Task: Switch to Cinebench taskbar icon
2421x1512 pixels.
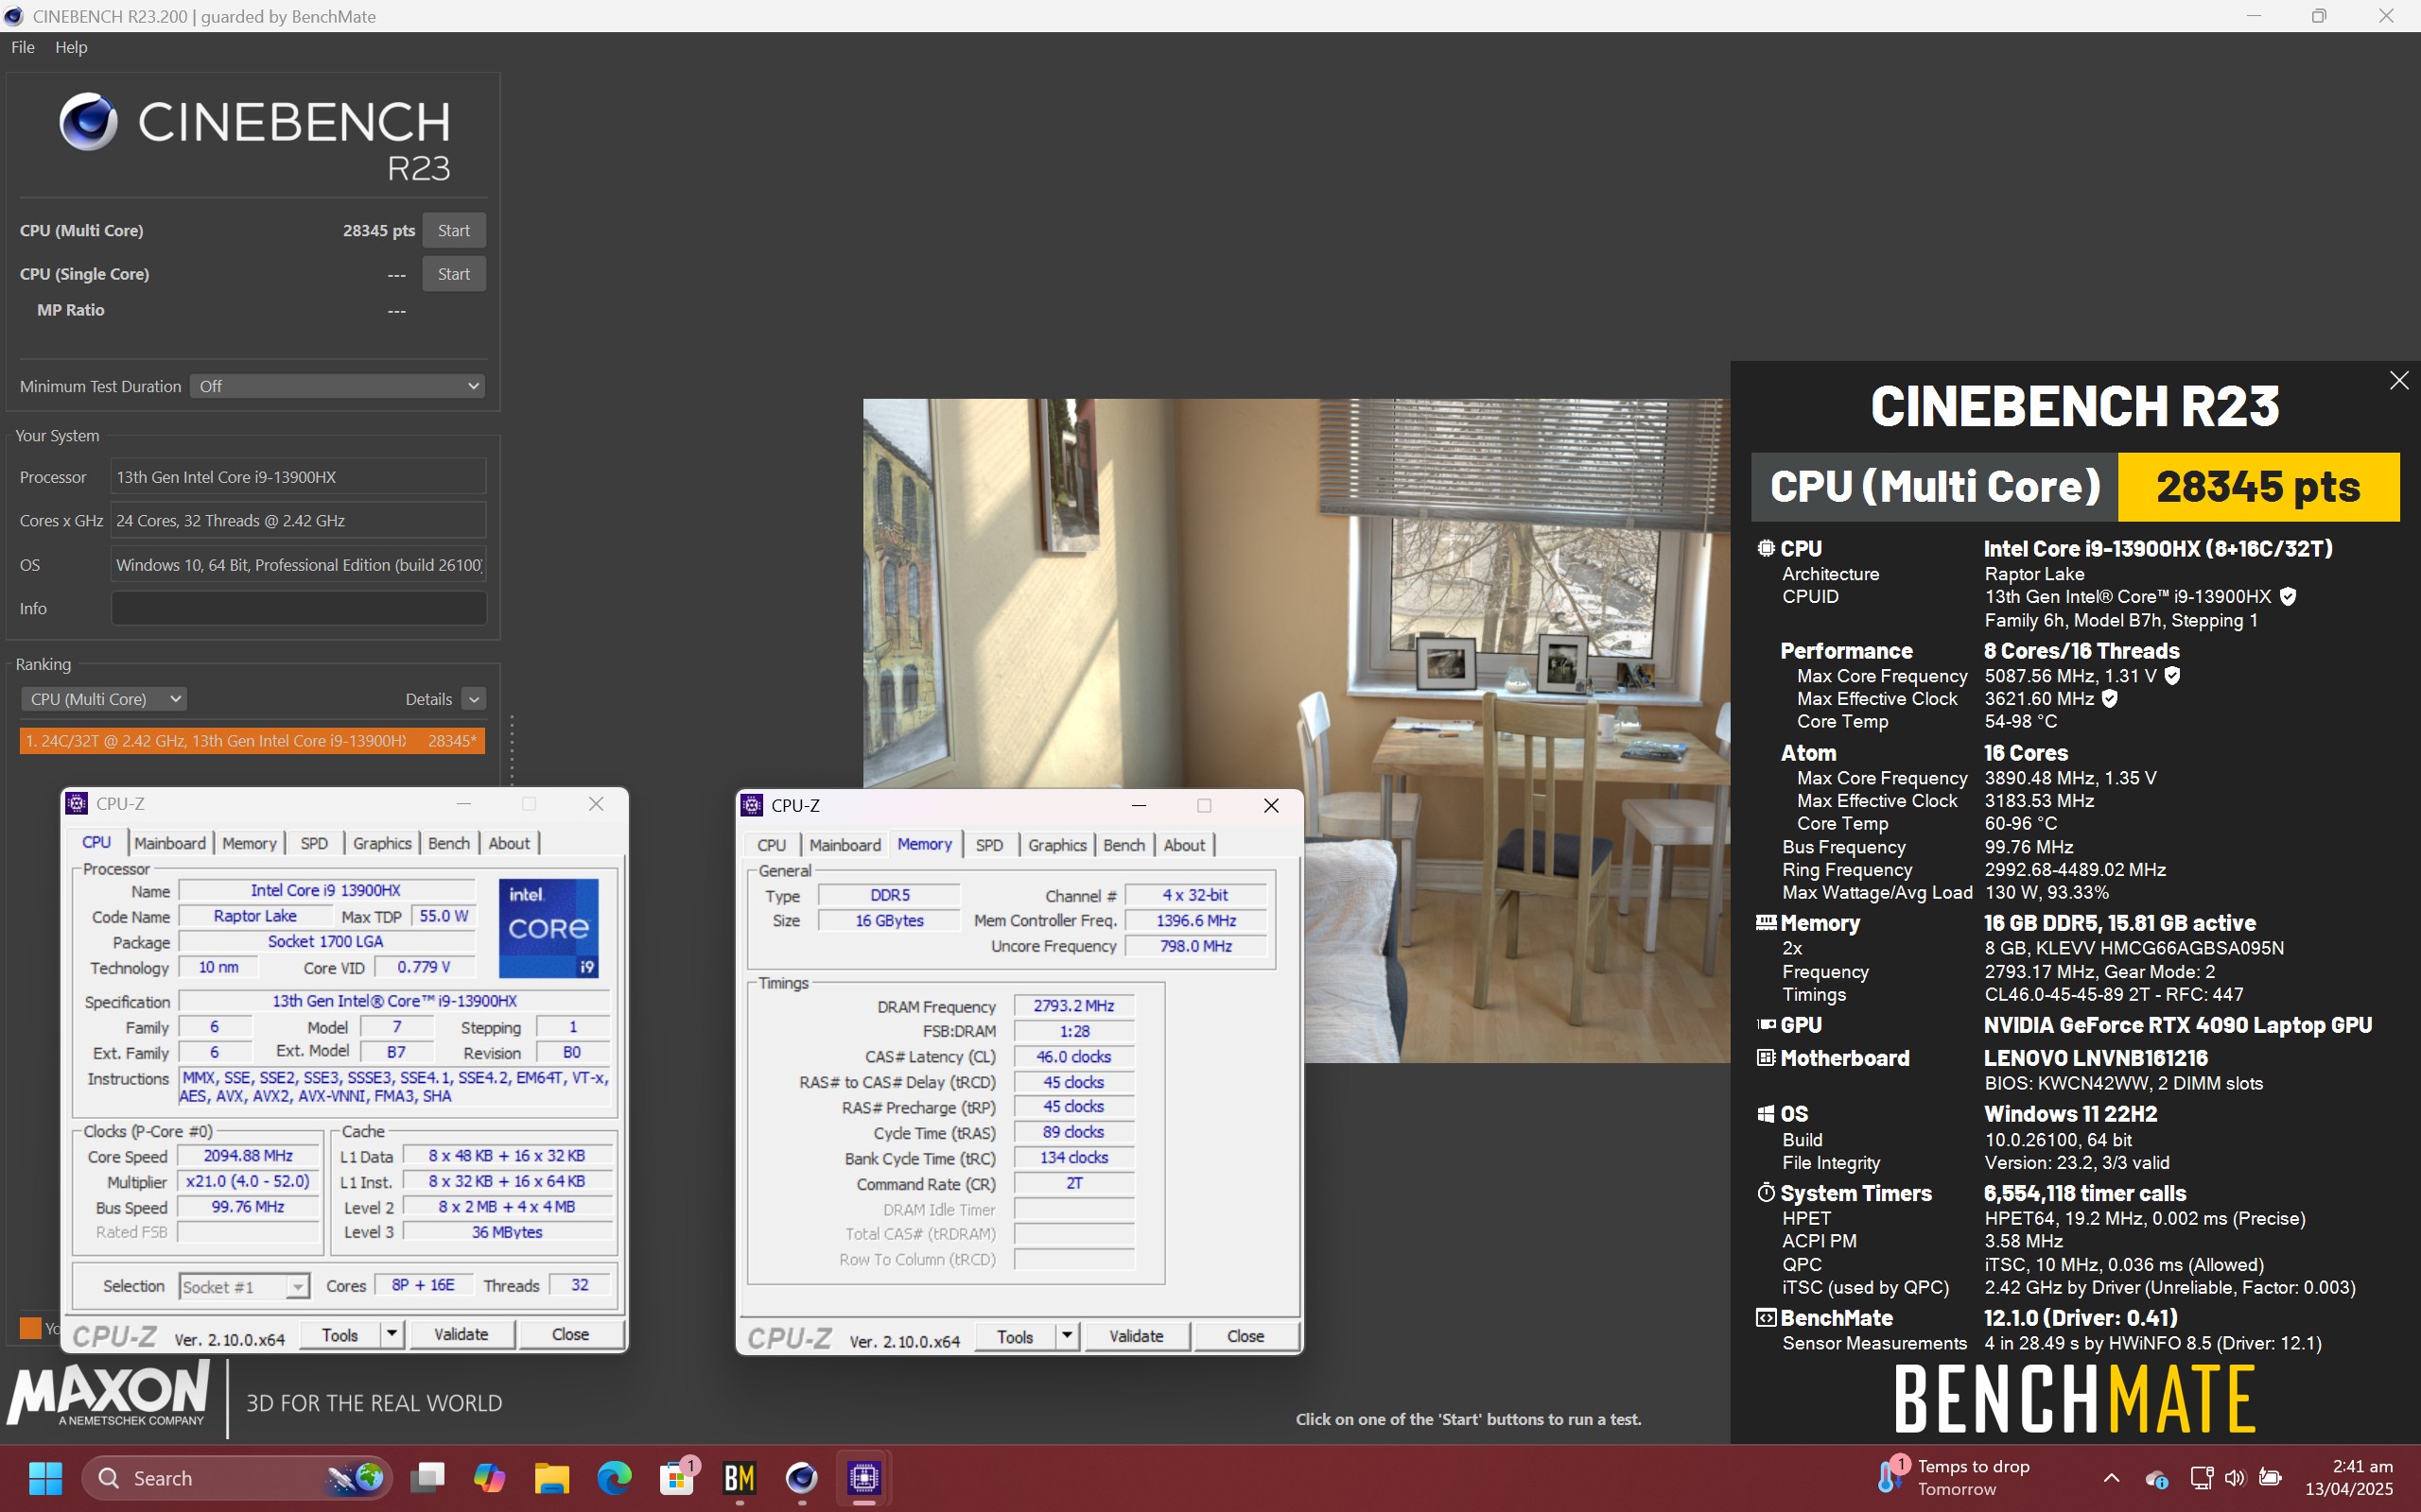Action: (801, 1477)
